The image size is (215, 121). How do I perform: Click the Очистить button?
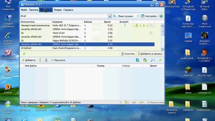pos(128,54)
